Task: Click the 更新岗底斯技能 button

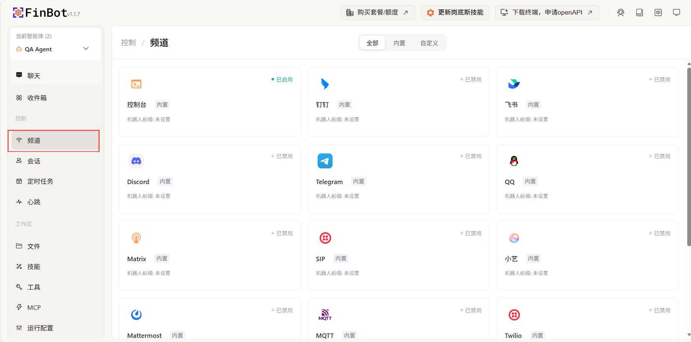Action: tap(455, 13)
